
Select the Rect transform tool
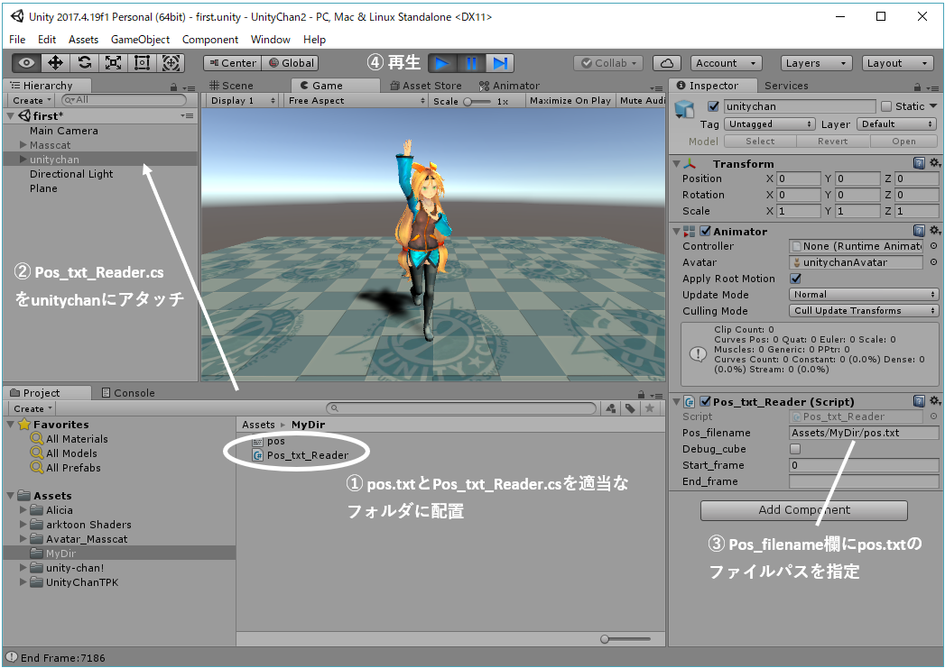coord(142,63)
